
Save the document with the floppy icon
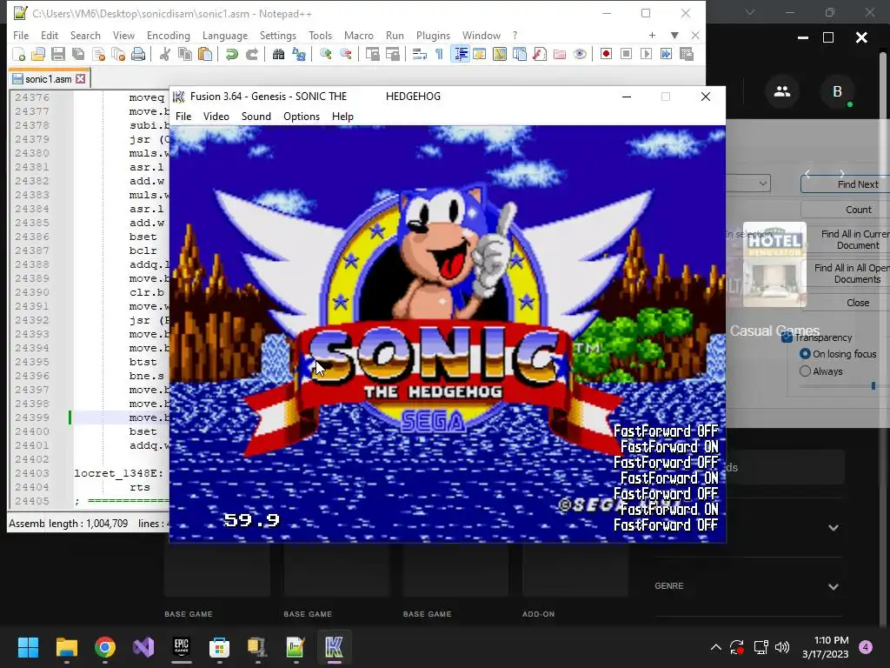pyautogui.click(x=58, y=54)
